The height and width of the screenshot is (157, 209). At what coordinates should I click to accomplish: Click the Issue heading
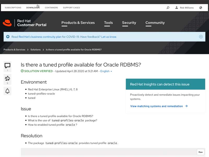click(26, 109)
